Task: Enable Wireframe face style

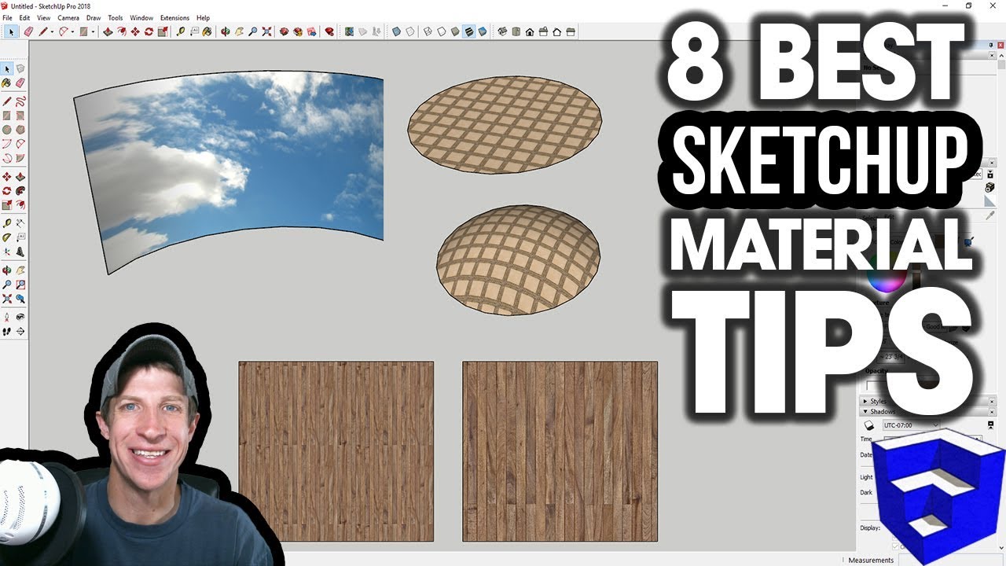Action: click(427, 32)
